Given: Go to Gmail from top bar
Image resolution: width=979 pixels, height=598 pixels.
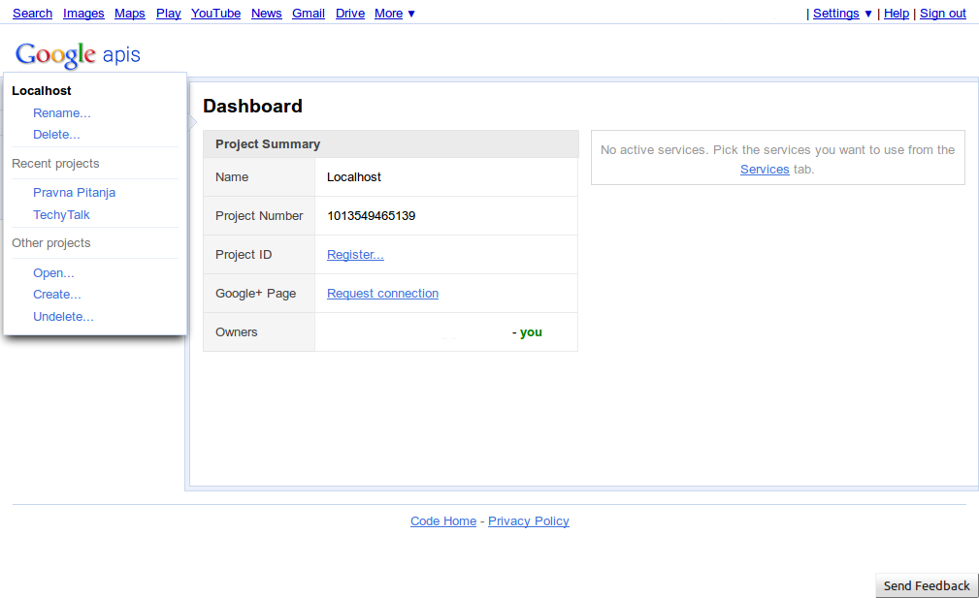Looking at the screenshot, I should pos(309,14).
